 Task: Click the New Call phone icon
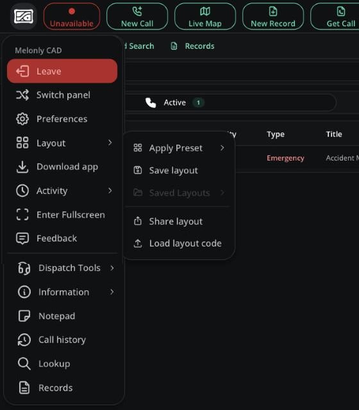137,12
